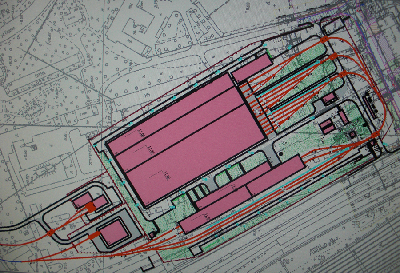Image resolution: width=400 pixels, height=273 pixels.
Task: Click the topmost red junction node at right
Action: [324, 40]
